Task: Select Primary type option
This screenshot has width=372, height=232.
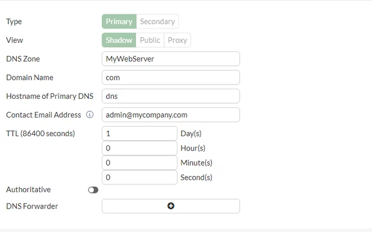Action: tap(119, 21)
